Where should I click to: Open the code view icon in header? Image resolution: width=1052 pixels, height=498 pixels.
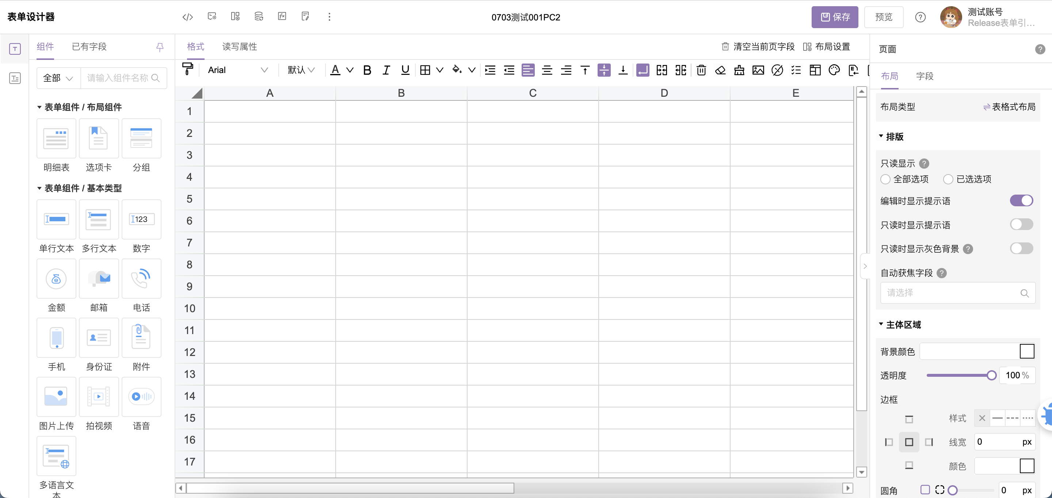coord(187,17)
